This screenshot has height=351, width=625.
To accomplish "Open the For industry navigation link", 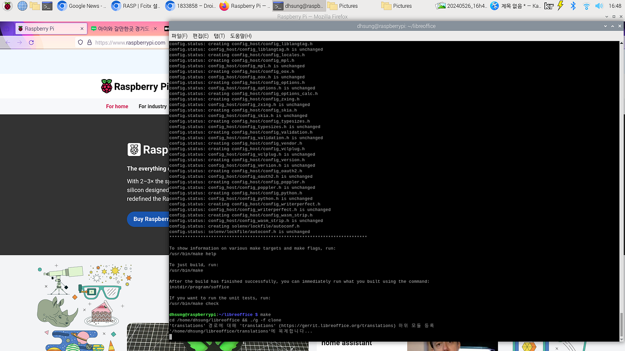I will click(153, 106).
